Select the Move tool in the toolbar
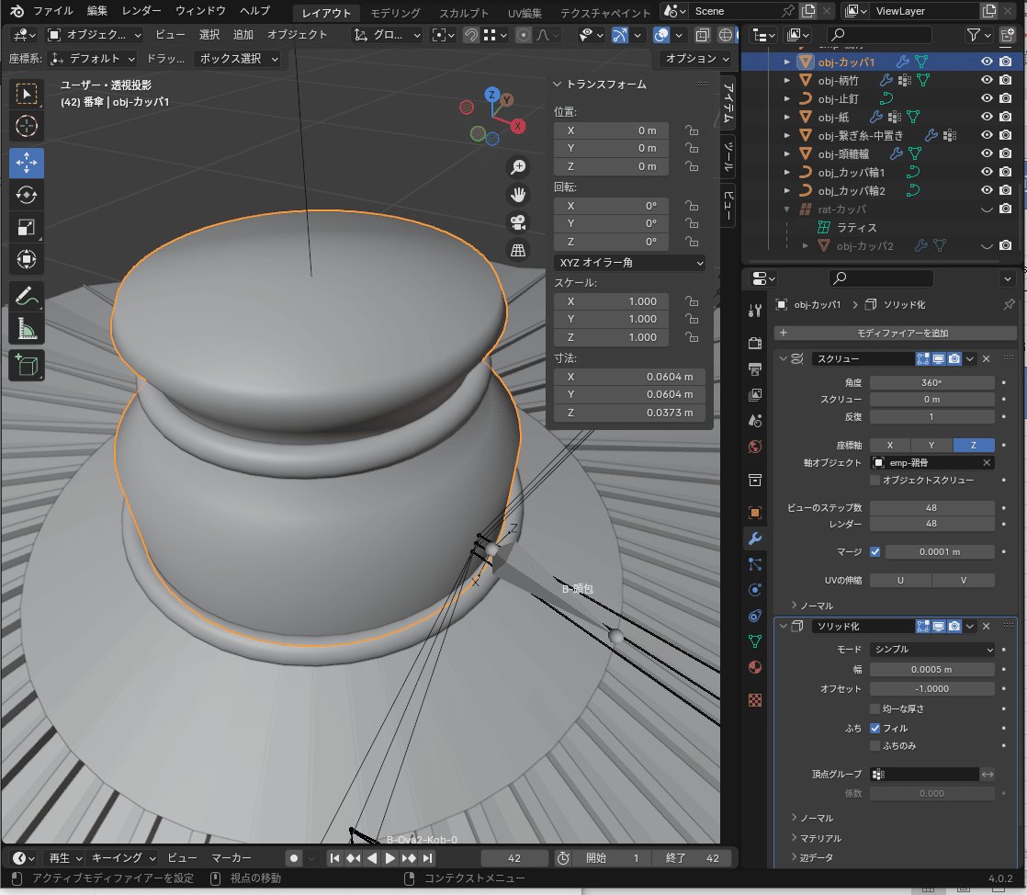The image size is (1027, 895). (x=27, y=163)
